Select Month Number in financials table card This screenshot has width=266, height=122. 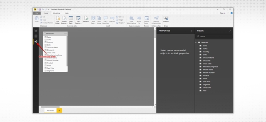click(x=53, y=61)
